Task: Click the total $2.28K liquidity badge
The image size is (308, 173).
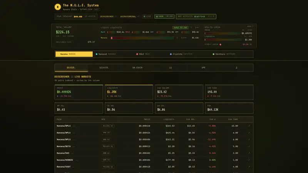Action: (x=180, y=28)
